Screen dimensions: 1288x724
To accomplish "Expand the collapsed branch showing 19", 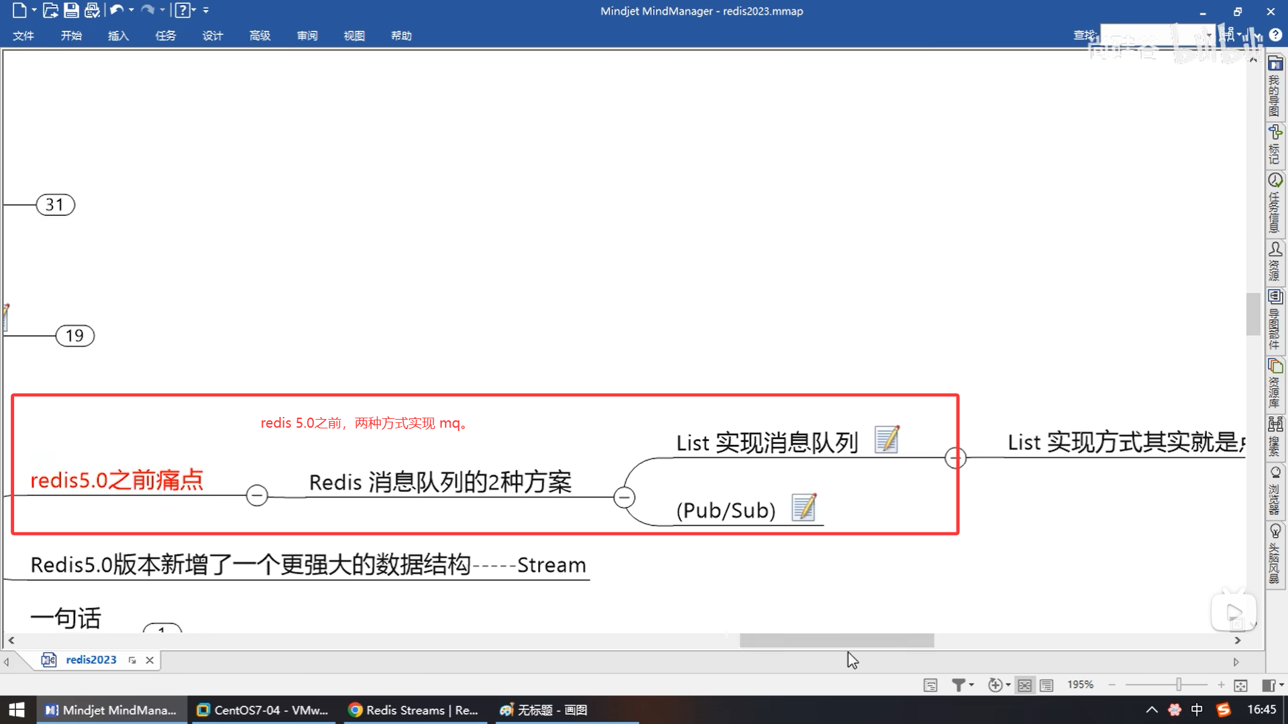I will (74, 335).
